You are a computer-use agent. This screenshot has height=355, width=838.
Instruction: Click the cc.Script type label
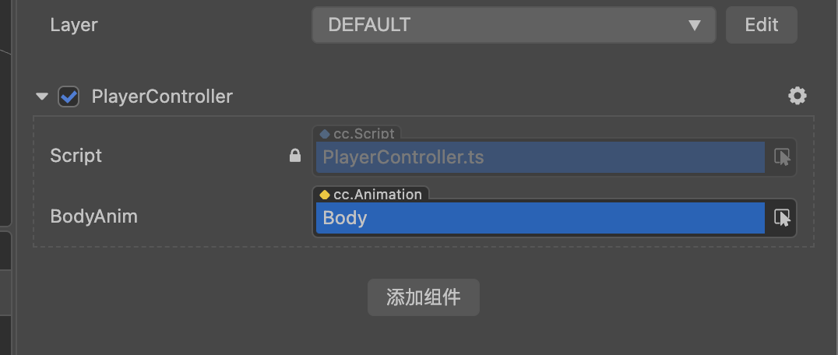click(x=364, y=134)
